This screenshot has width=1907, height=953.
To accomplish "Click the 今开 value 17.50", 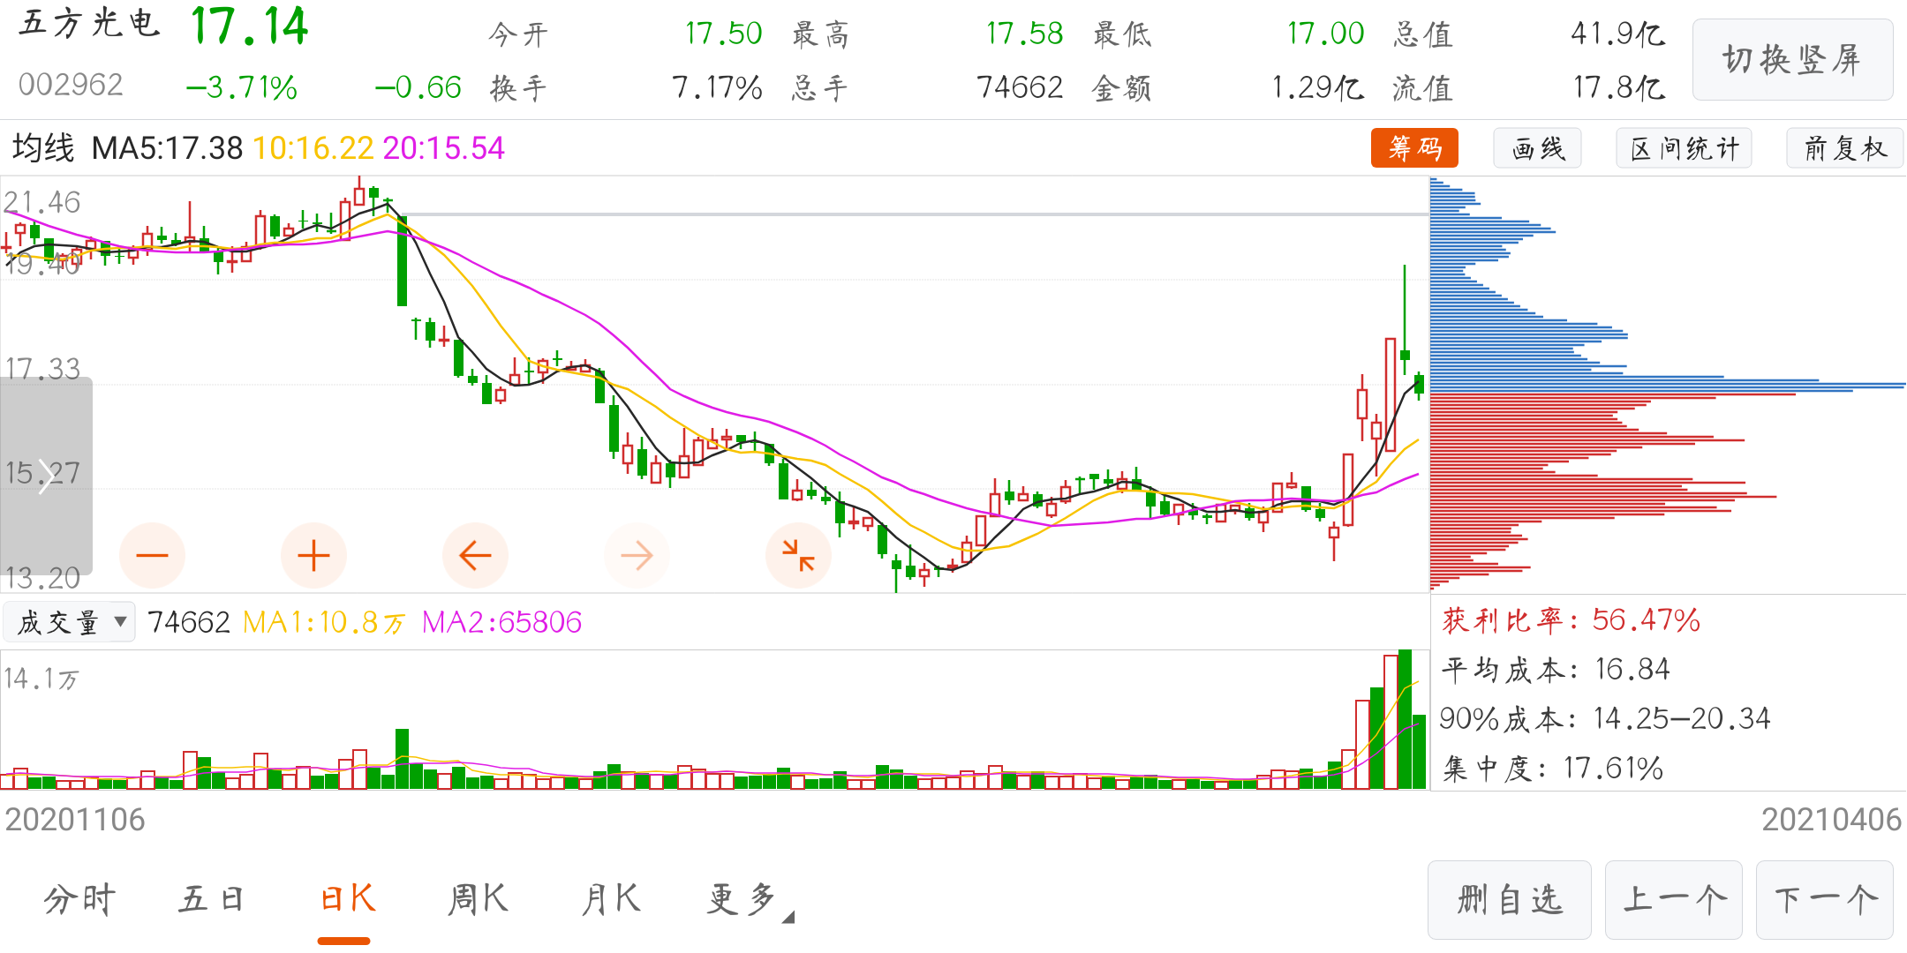I will [x=723, y=34].
